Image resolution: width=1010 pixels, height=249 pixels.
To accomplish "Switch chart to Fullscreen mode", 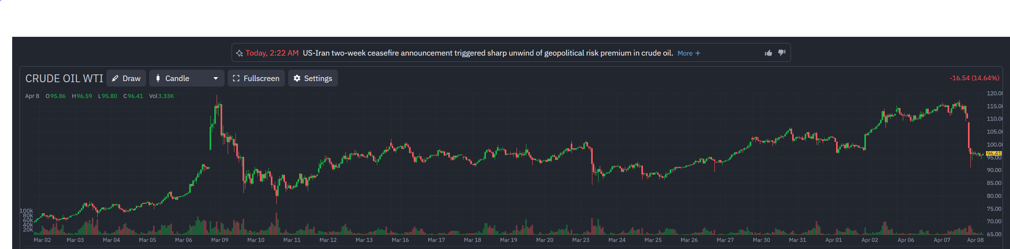I will [256, 78].
